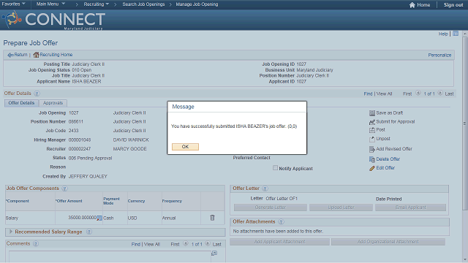The image size is (468, 263).
Task: Click the Add Revised Offer icon
Action: (x=372, y=149)
